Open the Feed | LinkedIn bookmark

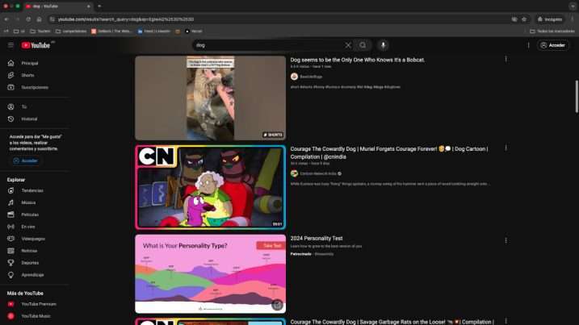[154, 31]
